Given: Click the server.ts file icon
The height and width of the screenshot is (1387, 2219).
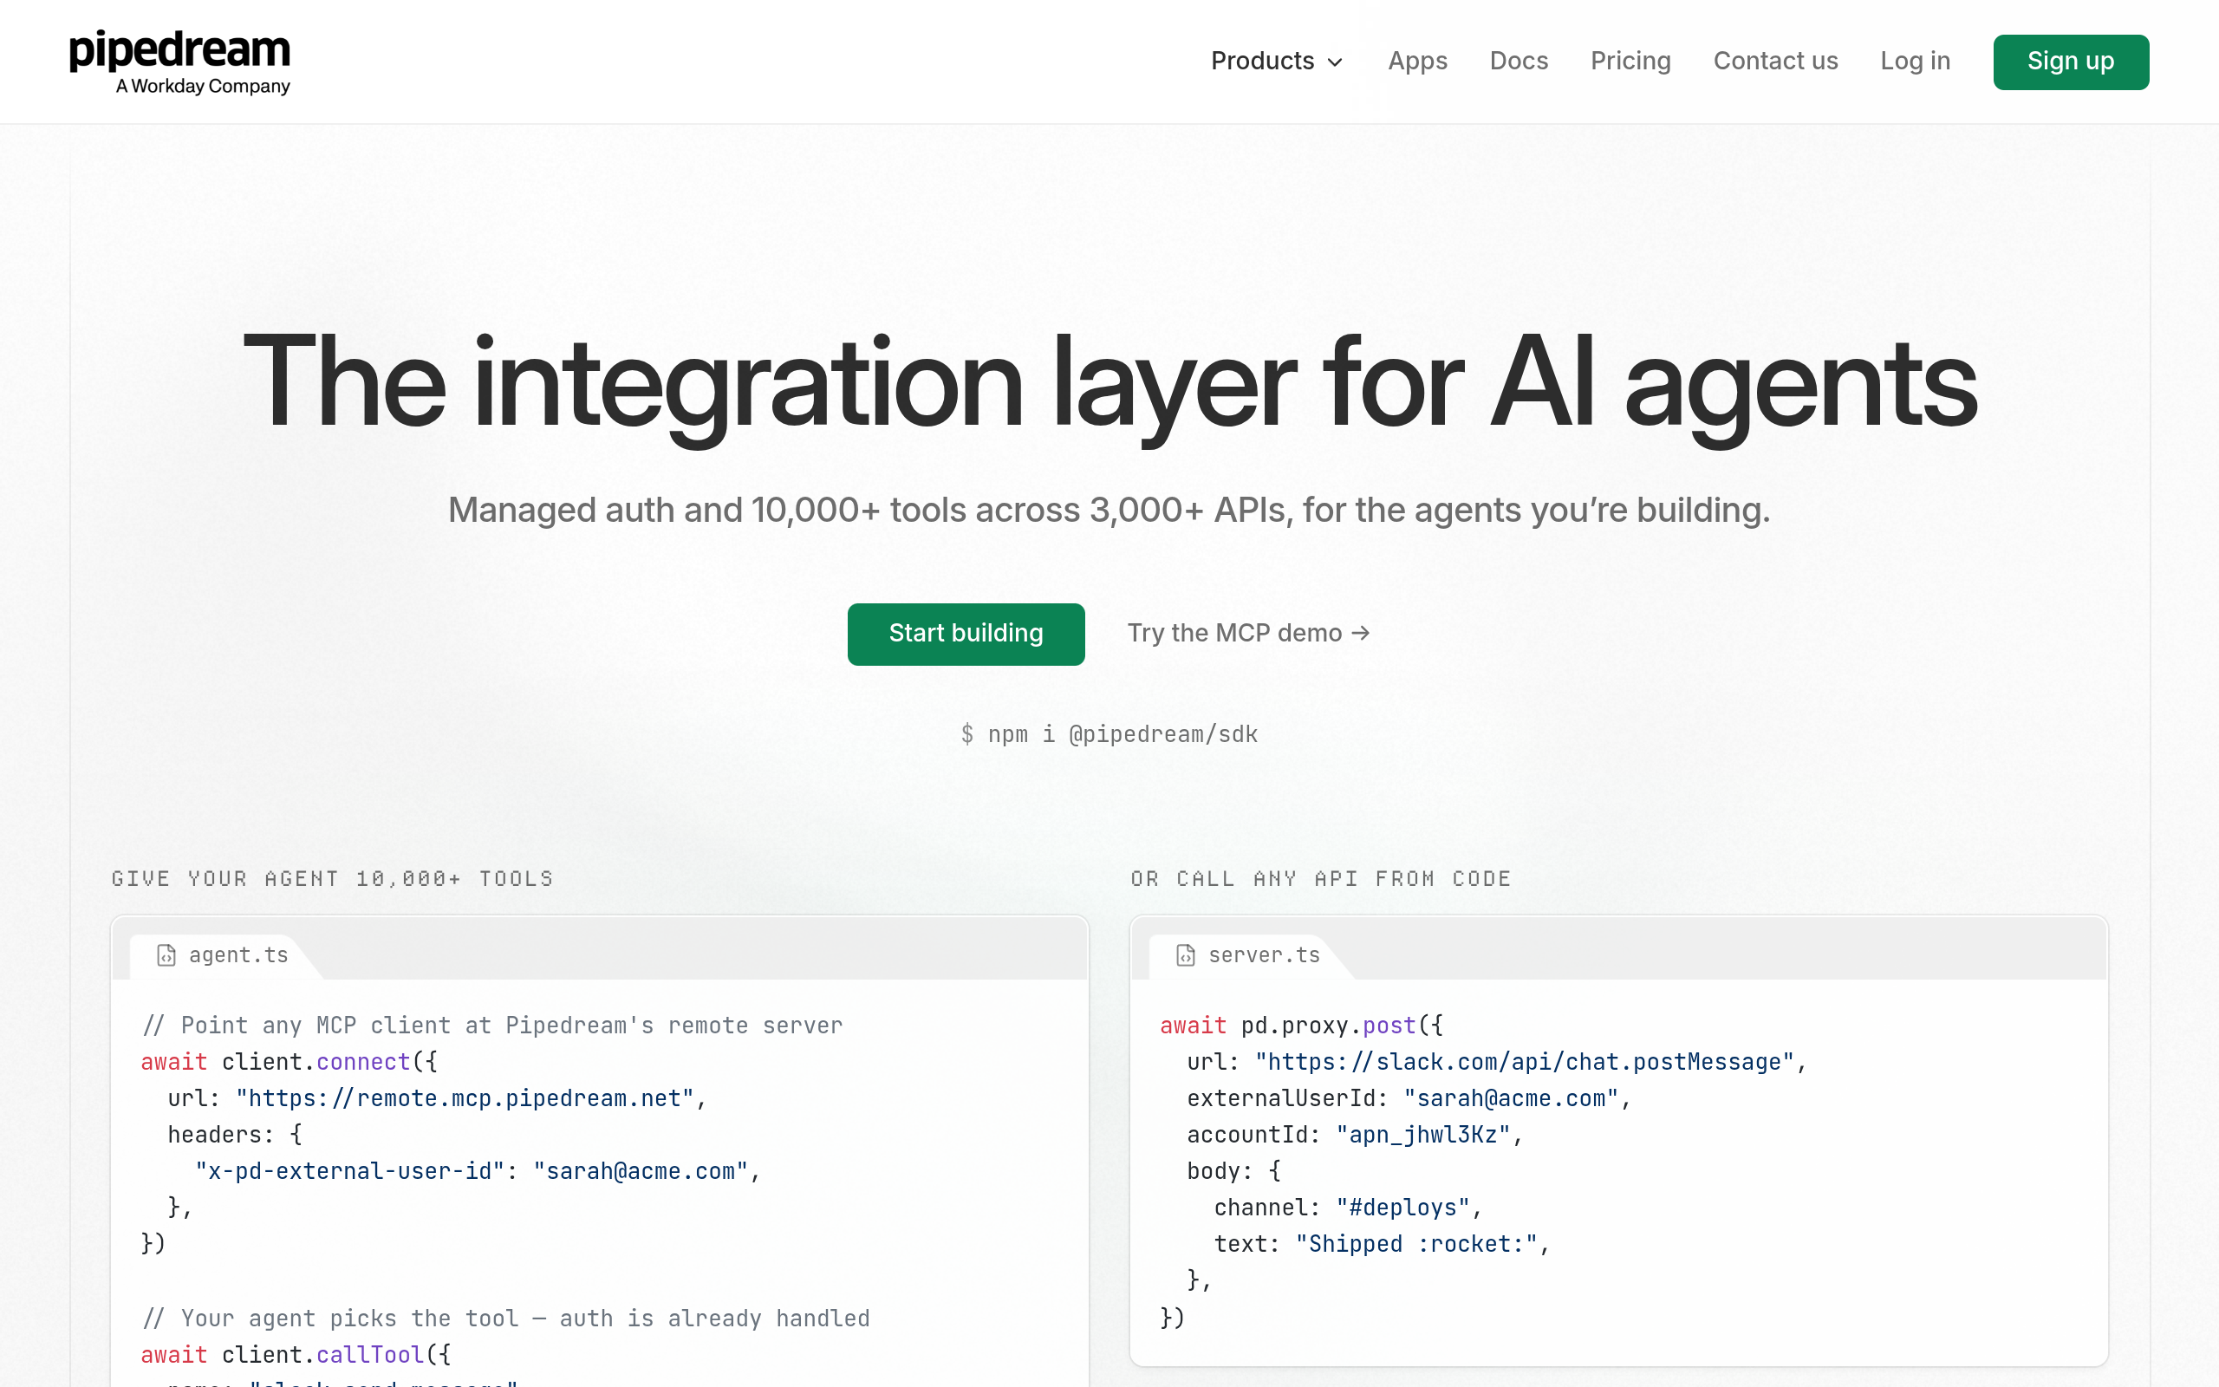Looking at the screenshot, I should (1186, 955).
